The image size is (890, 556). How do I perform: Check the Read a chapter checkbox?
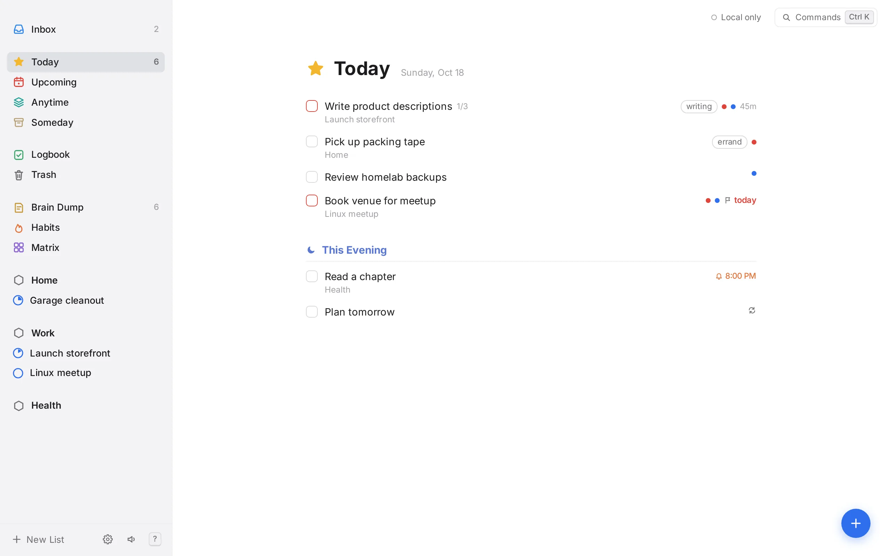[x=311, y=276]
